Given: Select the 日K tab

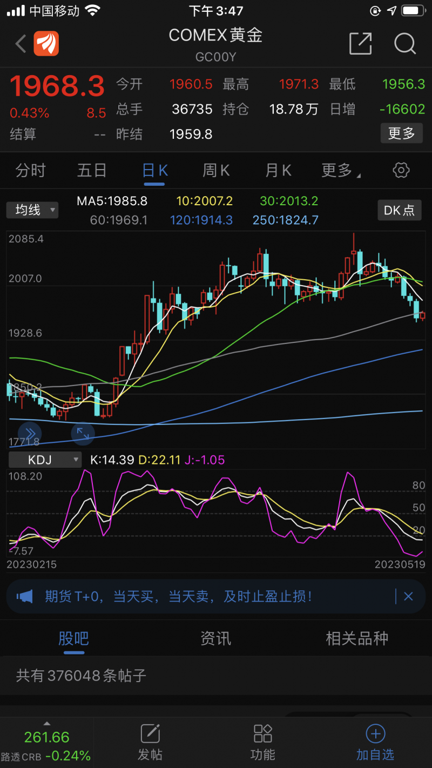Looking at the screenshot, I should 155,171.
